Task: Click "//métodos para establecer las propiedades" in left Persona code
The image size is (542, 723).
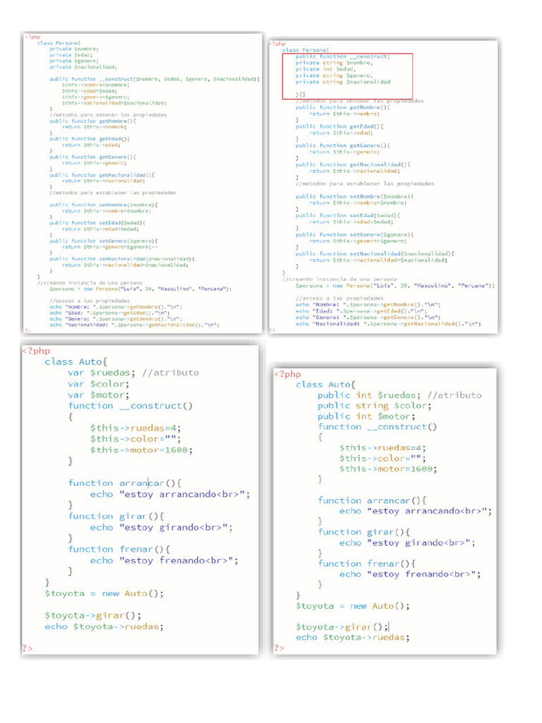Action: 113,193
